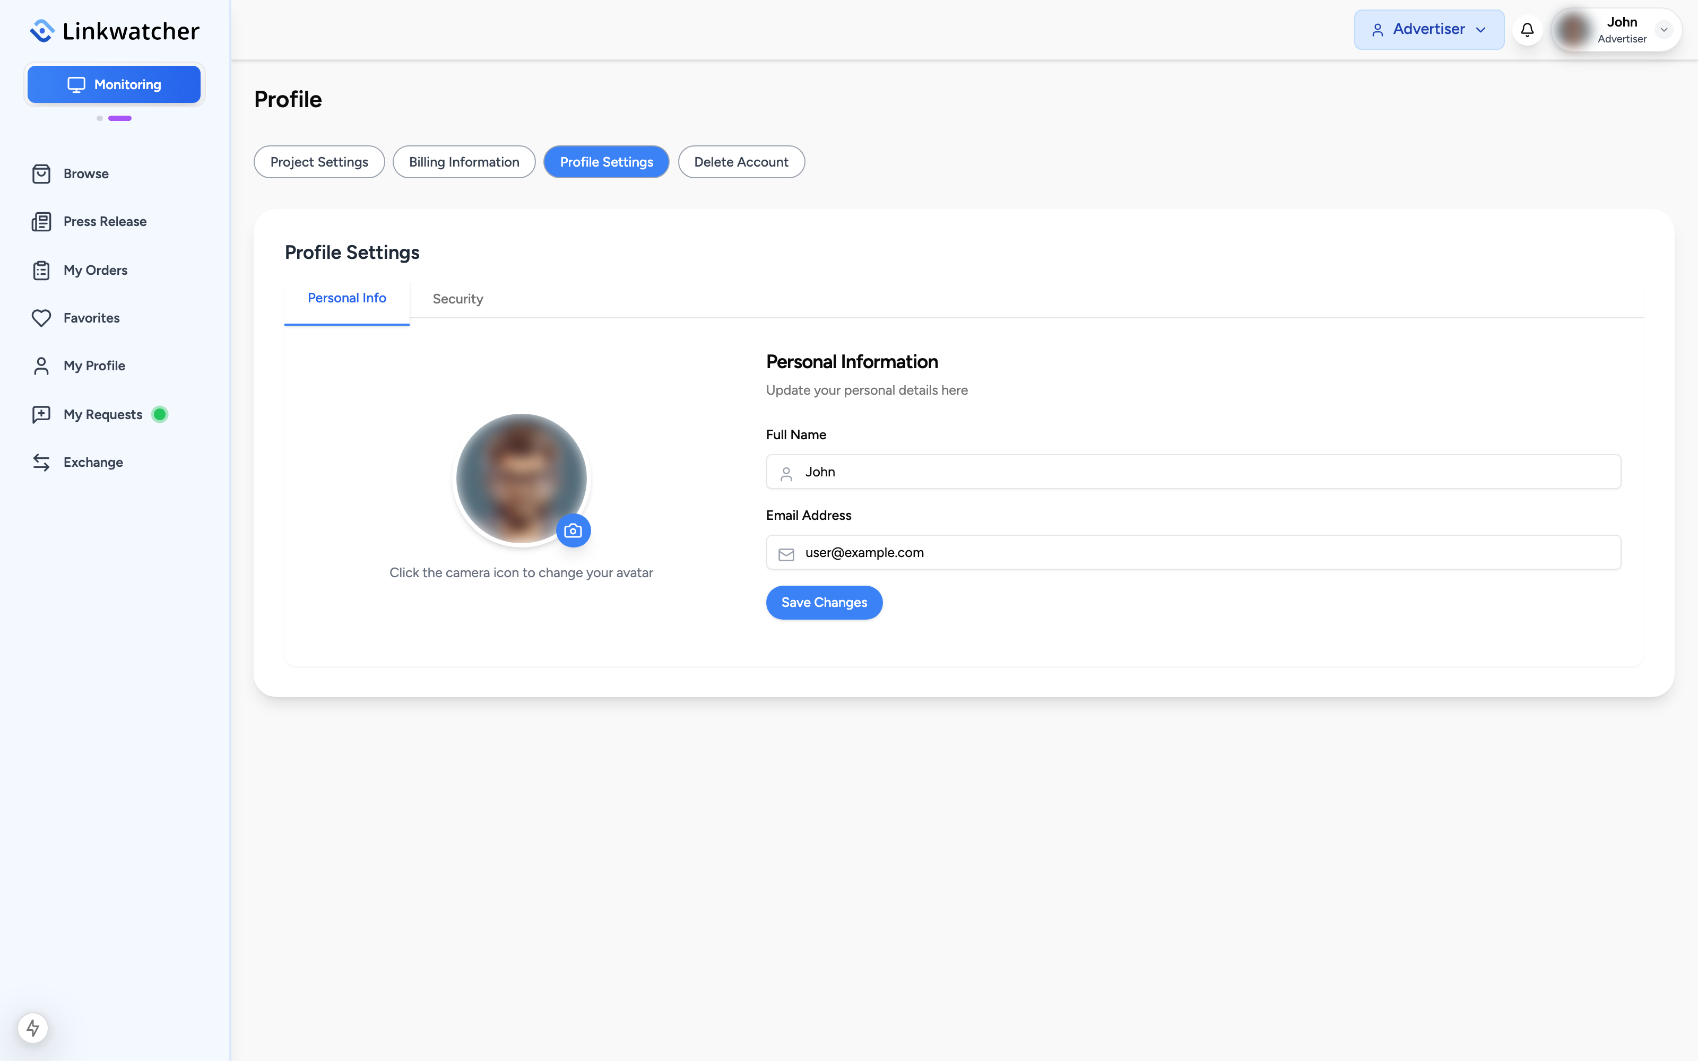Switch to the Security sub-tab
This screenshot has height=1061, width=1698.
(457, 299)
